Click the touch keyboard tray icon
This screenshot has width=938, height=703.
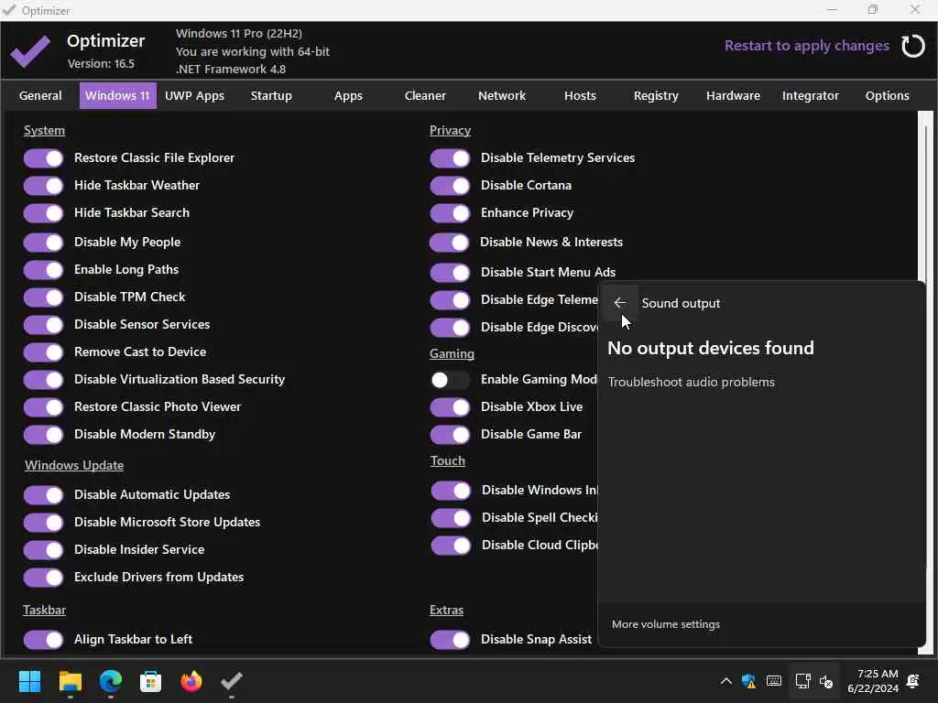[x=773, y=681]
